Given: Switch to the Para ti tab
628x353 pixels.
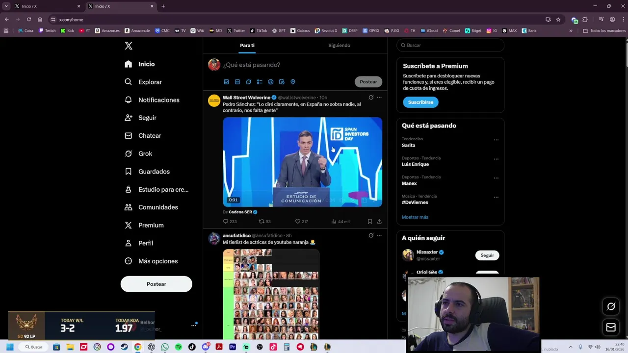Looking at the screenshot, I should click(x=247, y=45).
